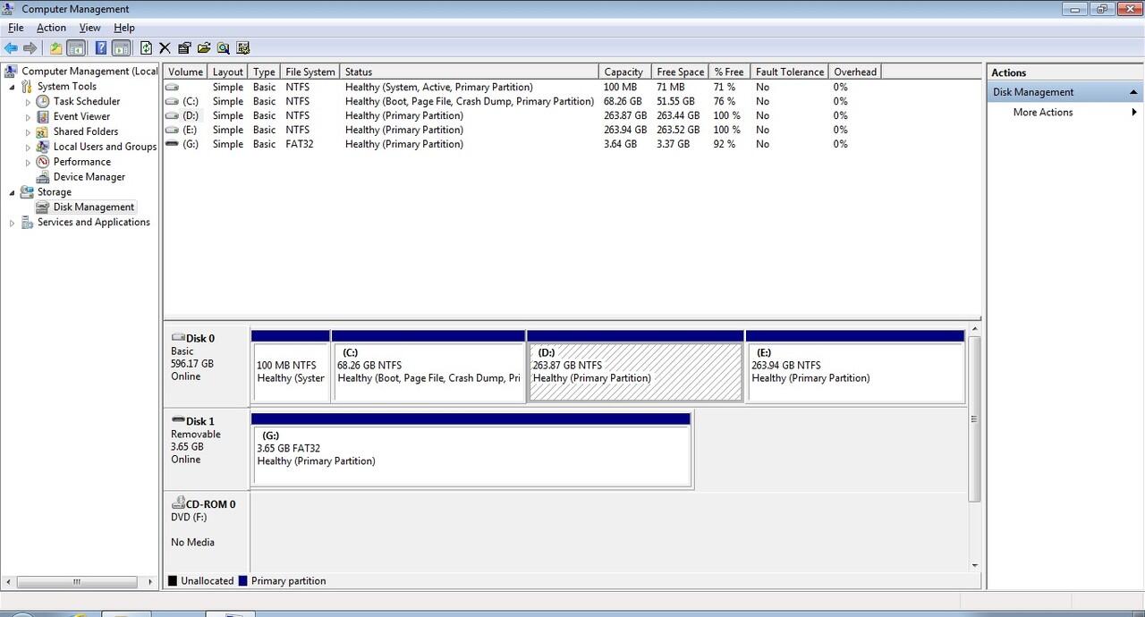Image resolution: width=1145 pixels, height=617 pixels.
Task: Click the Forward arrow in the toolbar
Action: (x=30, y=48)
